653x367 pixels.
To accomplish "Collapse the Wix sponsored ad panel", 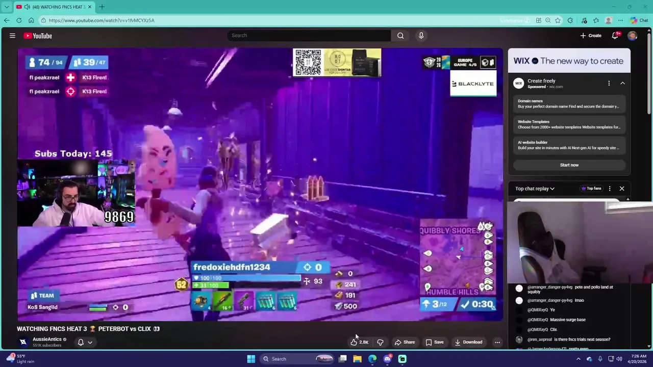I will tap(622, 83).
